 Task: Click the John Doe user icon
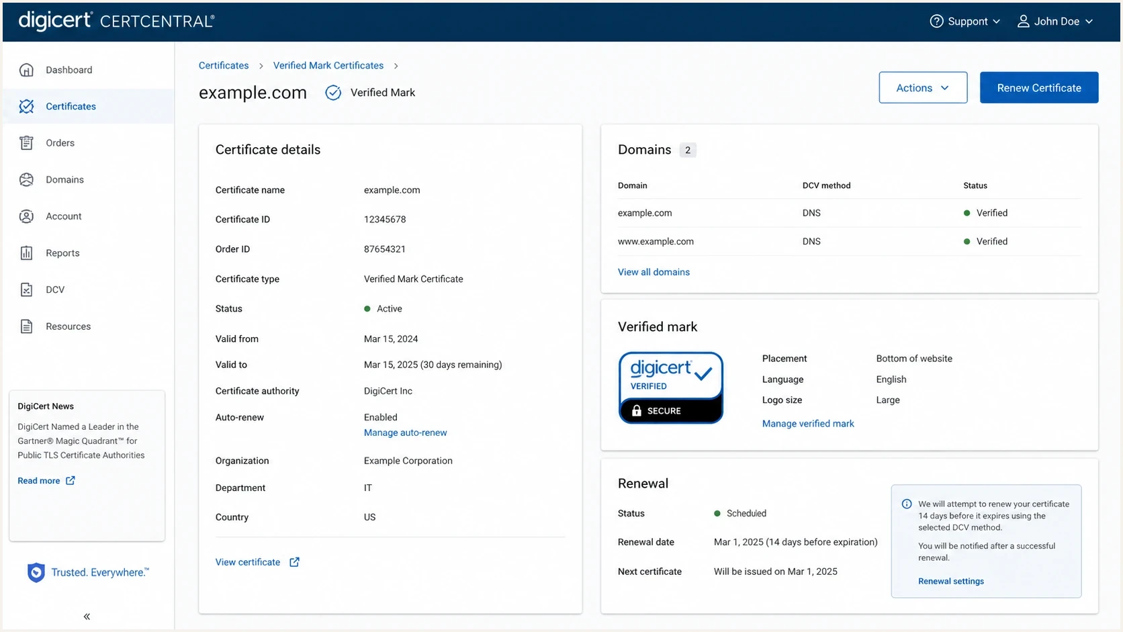[1023, 21]
